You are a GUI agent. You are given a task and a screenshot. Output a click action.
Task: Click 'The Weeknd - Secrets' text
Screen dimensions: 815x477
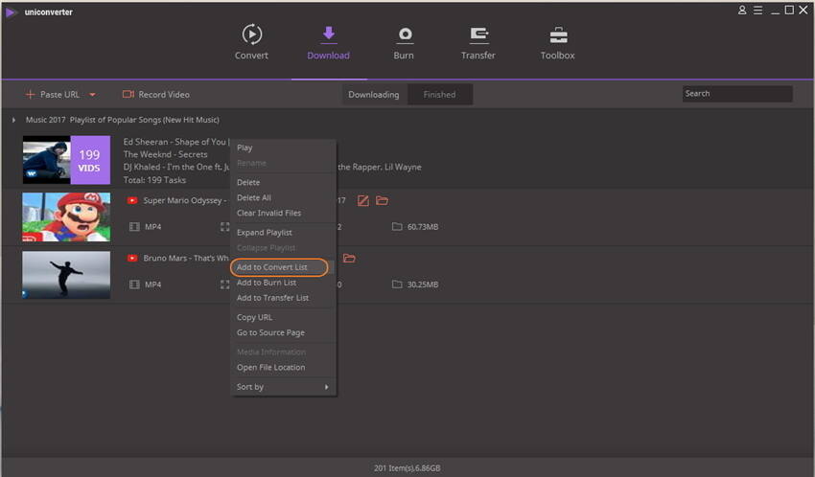coord(165,154)
